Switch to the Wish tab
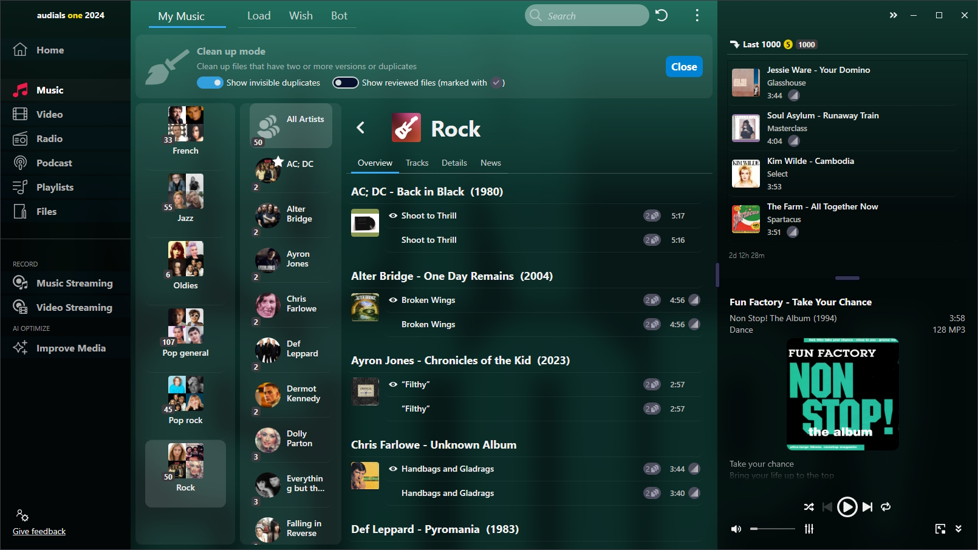Image resolution: width=978 pixels, height=550 pixels. pyautogui.click(x=301, y=16)
